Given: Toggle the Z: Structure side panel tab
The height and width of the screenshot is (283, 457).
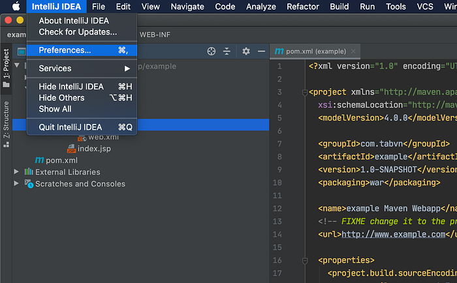Looking at the screenshot, I should (x=7, y=120).
